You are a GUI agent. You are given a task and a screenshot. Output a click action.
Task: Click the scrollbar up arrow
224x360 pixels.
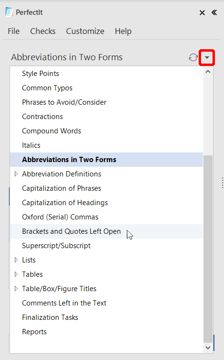pyautogui.click(x=208, y=72)
